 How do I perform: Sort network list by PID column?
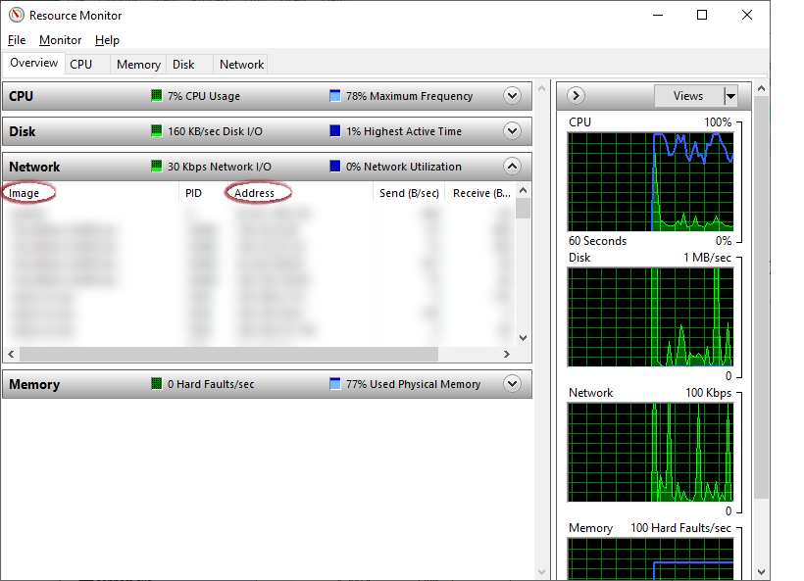pos(202,193)
